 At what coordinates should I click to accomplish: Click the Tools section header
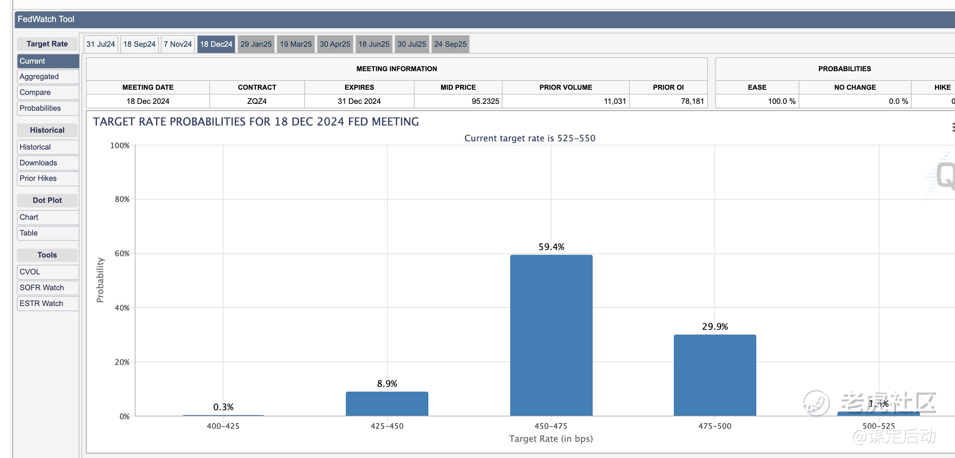click(47, 255)
